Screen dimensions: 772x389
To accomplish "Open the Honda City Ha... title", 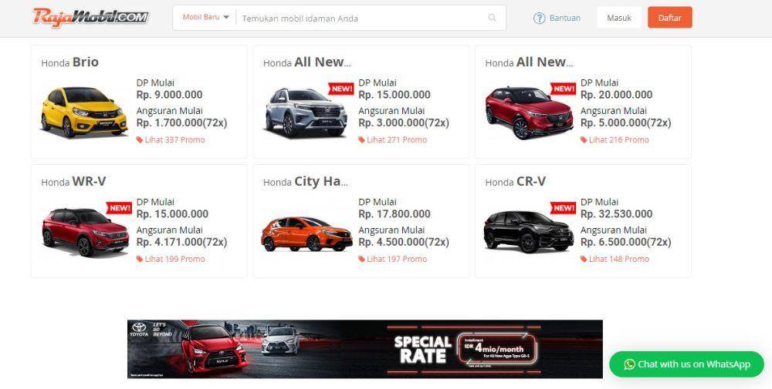I will point(306,182).
